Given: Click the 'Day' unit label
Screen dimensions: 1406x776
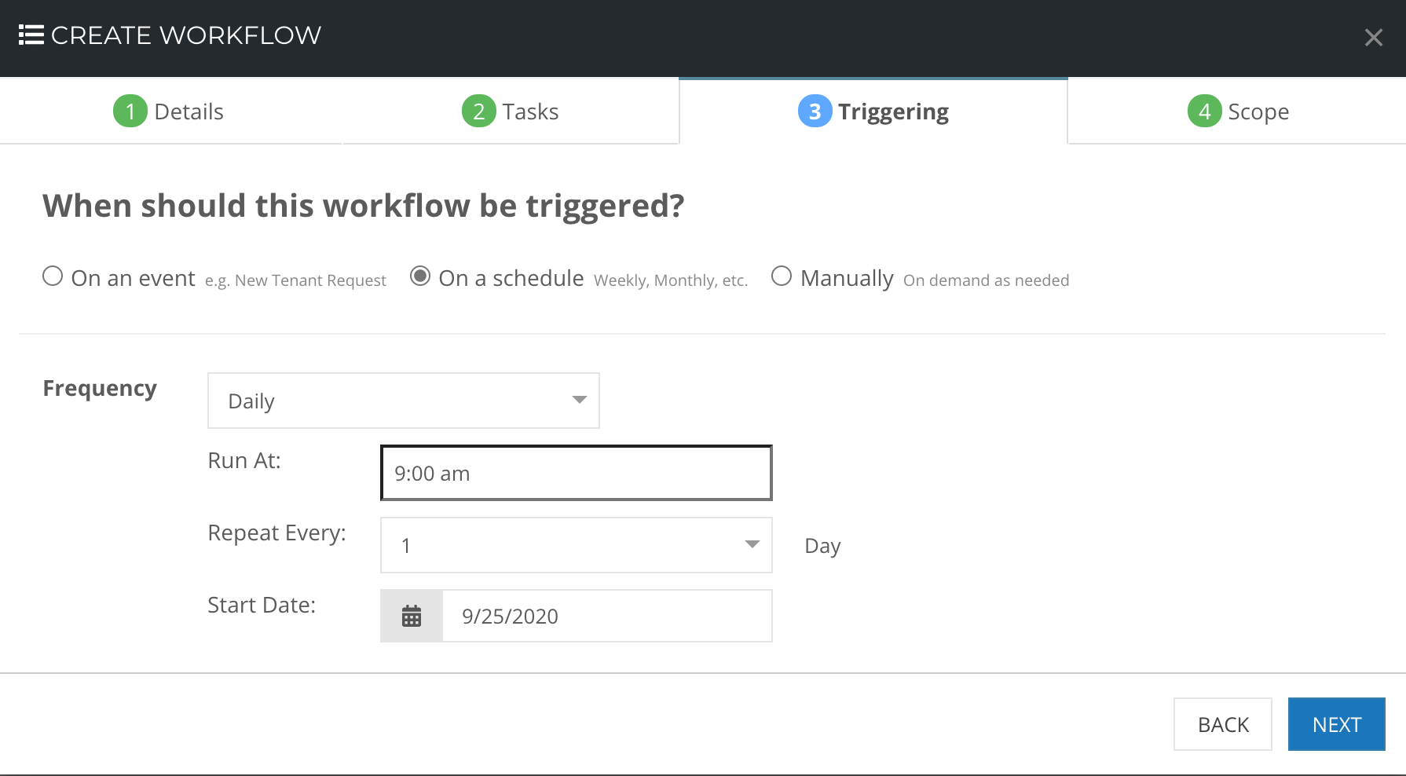Looking at the screenshot, I should tap(822, 546).
